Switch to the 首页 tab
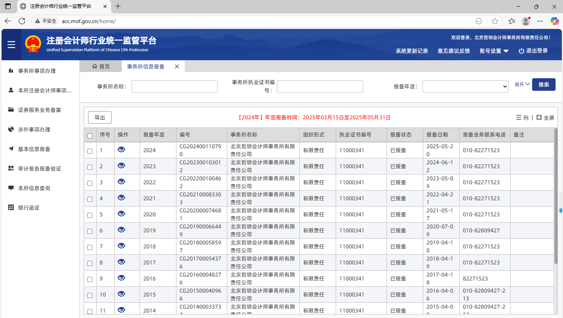The height and width of the screenshot is (318, 563). [x=101, y=66]
